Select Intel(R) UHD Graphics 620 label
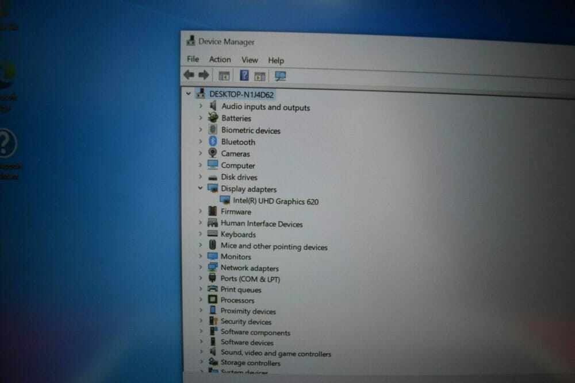The width and height of the screenshot is (575, 383). click(276, 202)
